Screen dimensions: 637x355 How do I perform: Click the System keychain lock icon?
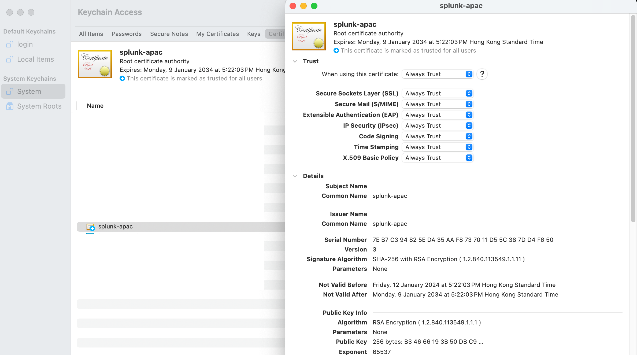[x=10, y=91]
